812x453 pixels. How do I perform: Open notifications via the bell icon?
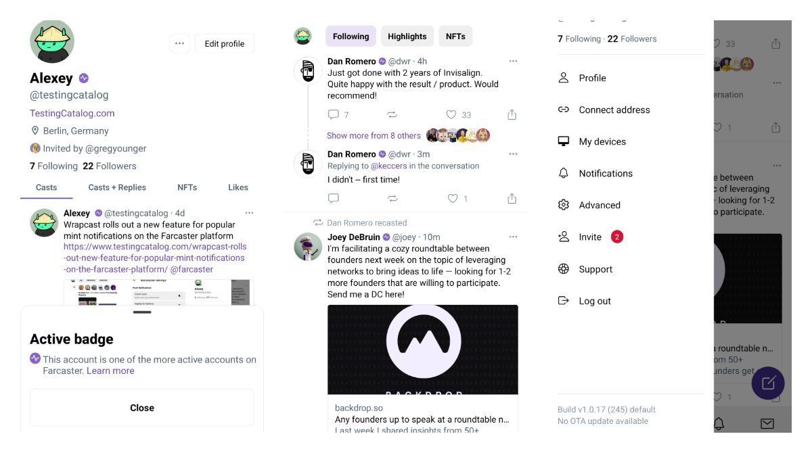[x=719, y=424]
